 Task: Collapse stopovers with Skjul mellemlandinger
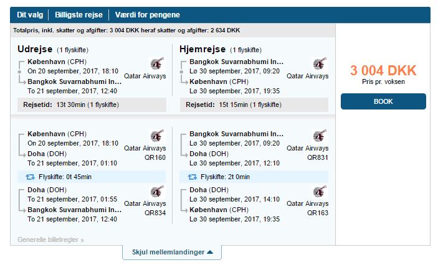tap(172, 252)
